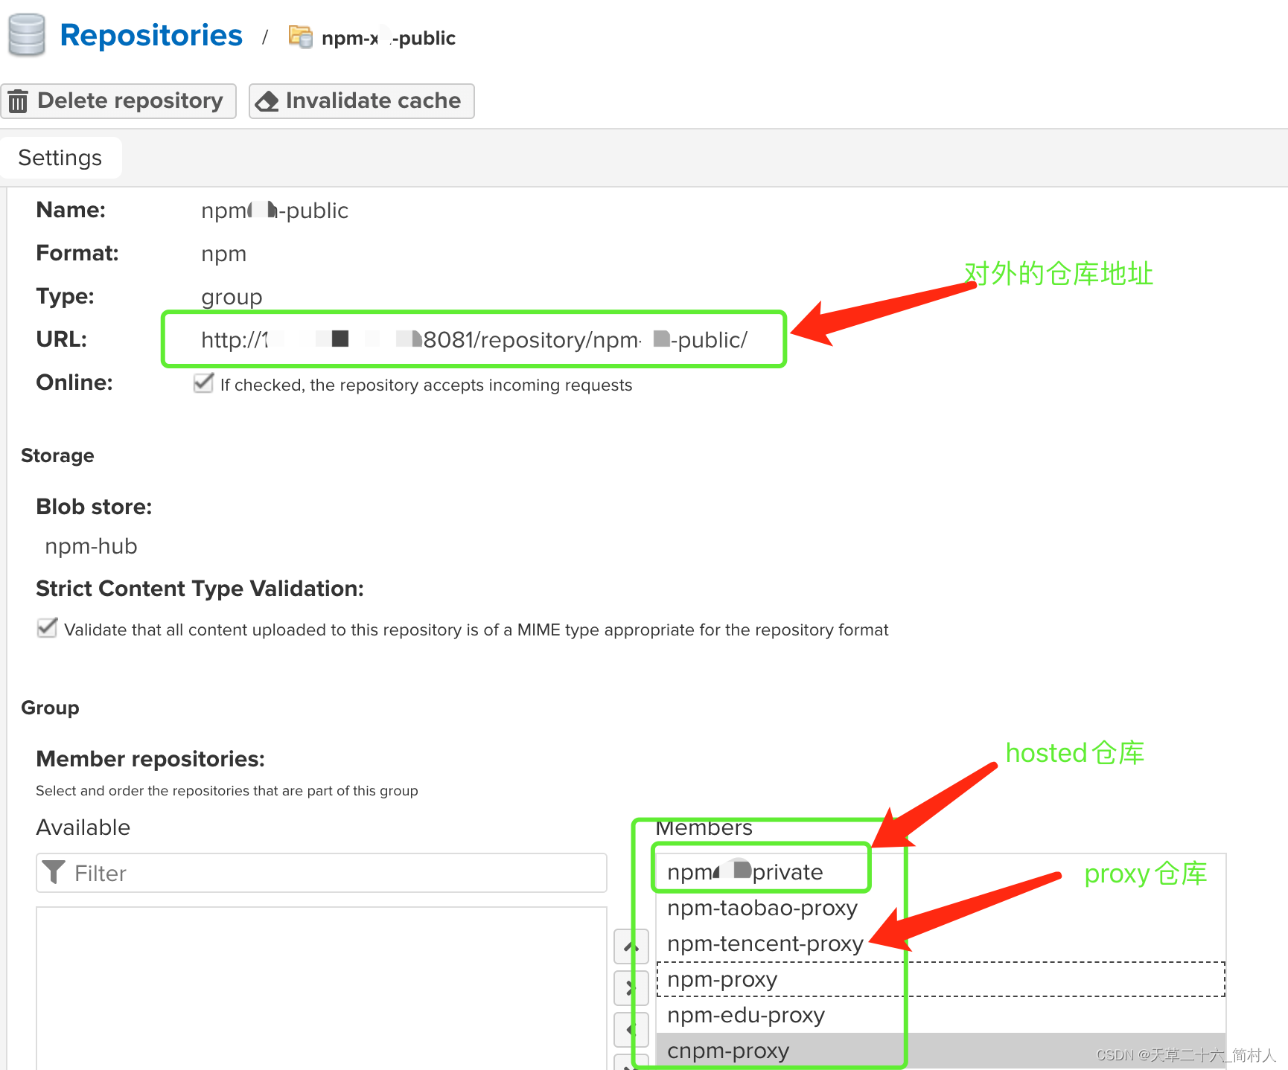Select cnpm-proxy in Members list
Image resolution: width=1288 pixels, height=1070 pixels.
941,1051
